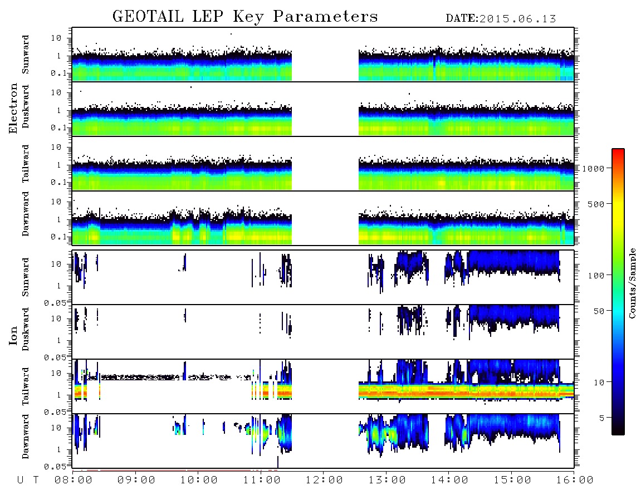Click the 10:00 time axis label
Screen dimensions: 636x490
point(199,481)
